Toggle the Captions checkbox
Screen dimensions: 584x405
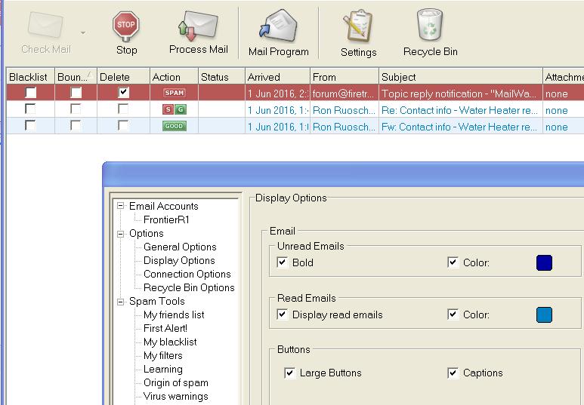tap(453, 373)
